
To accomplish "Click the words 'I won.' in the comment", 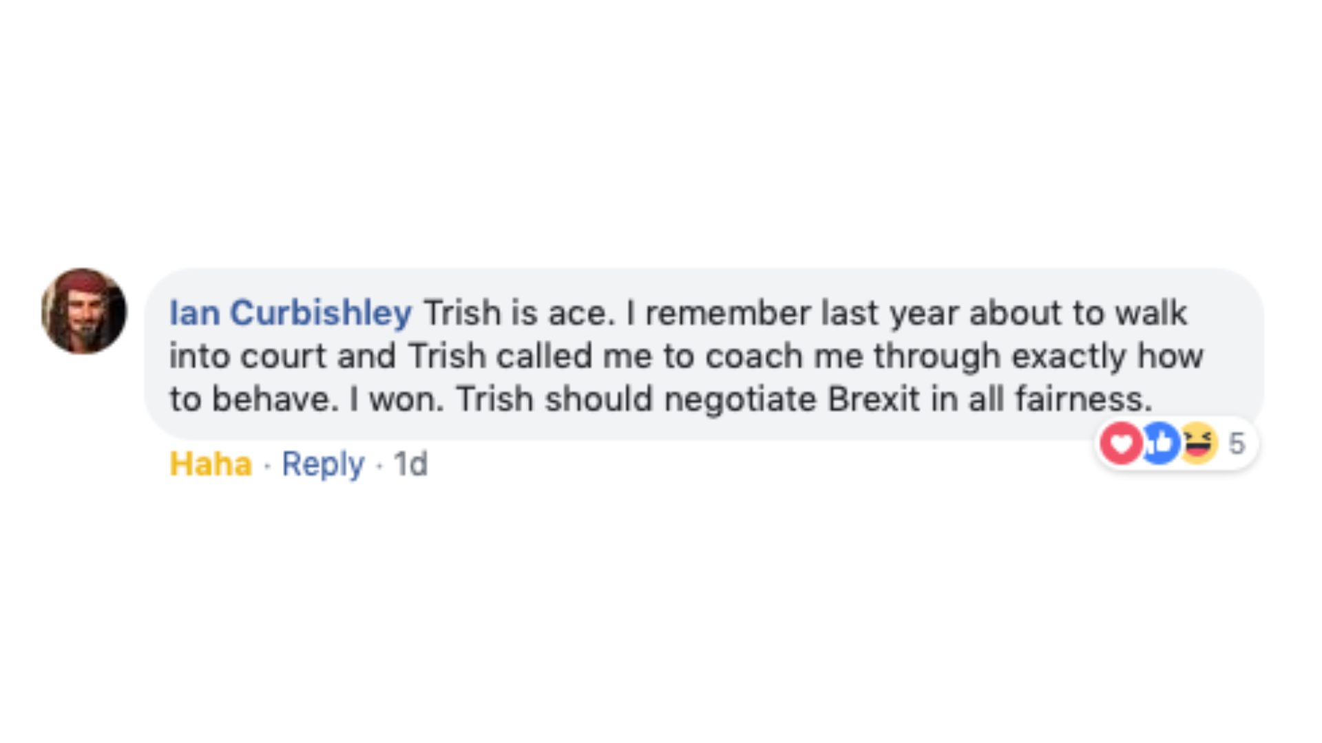I will (397, 399).
